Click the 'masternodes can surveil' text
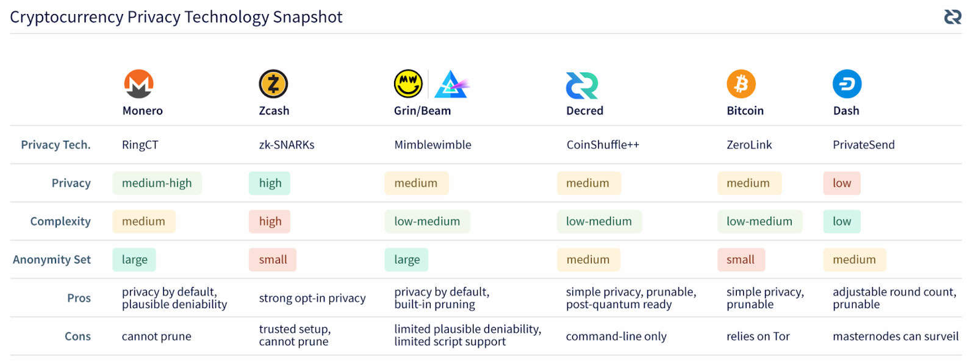 [895, 336]
